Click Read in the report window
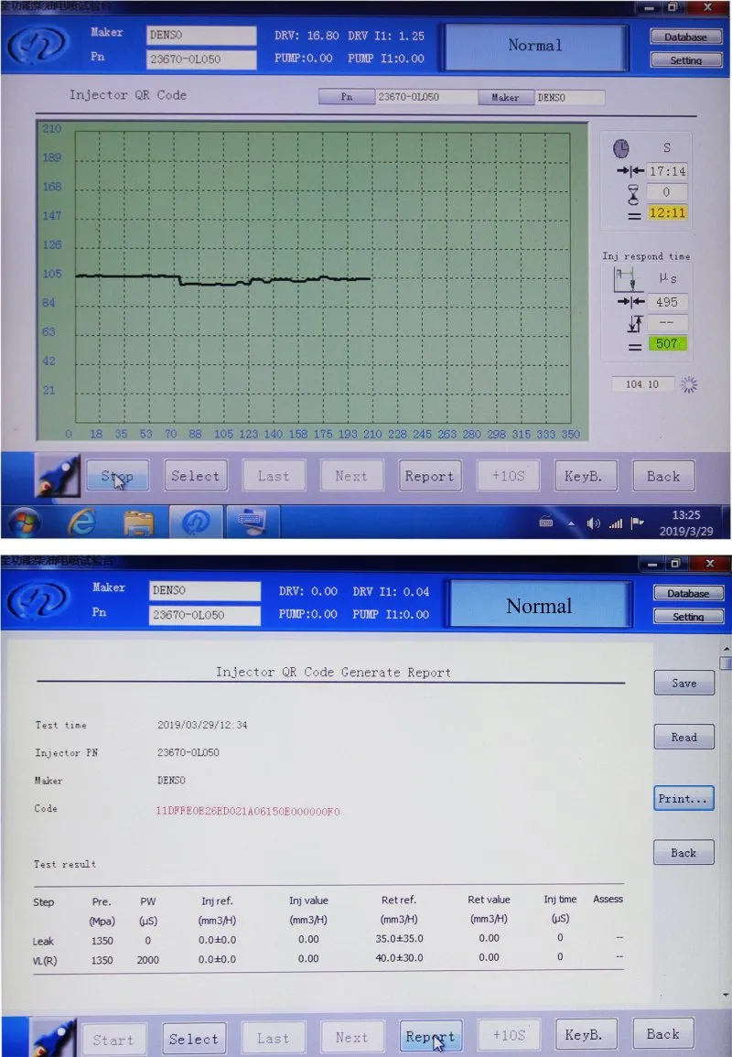 tap(684, 737)
